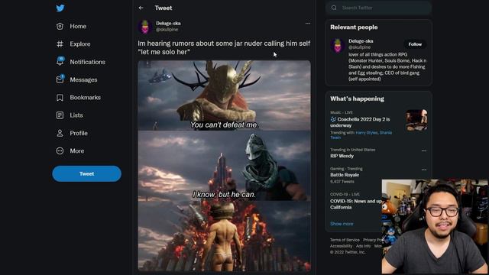Open the More label in the sidebar
The height and width of the screenshot is (275, 489).
[77, 151]
